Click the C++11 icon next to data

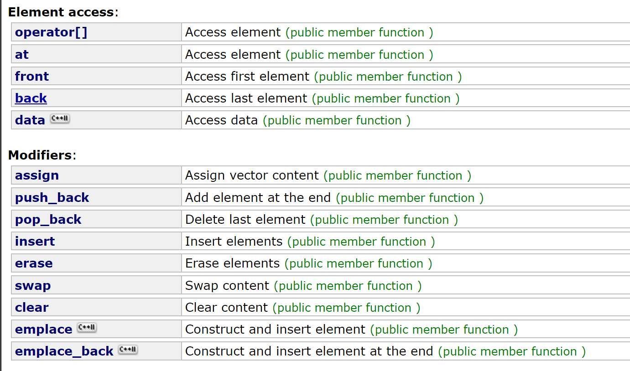point(60,119)
